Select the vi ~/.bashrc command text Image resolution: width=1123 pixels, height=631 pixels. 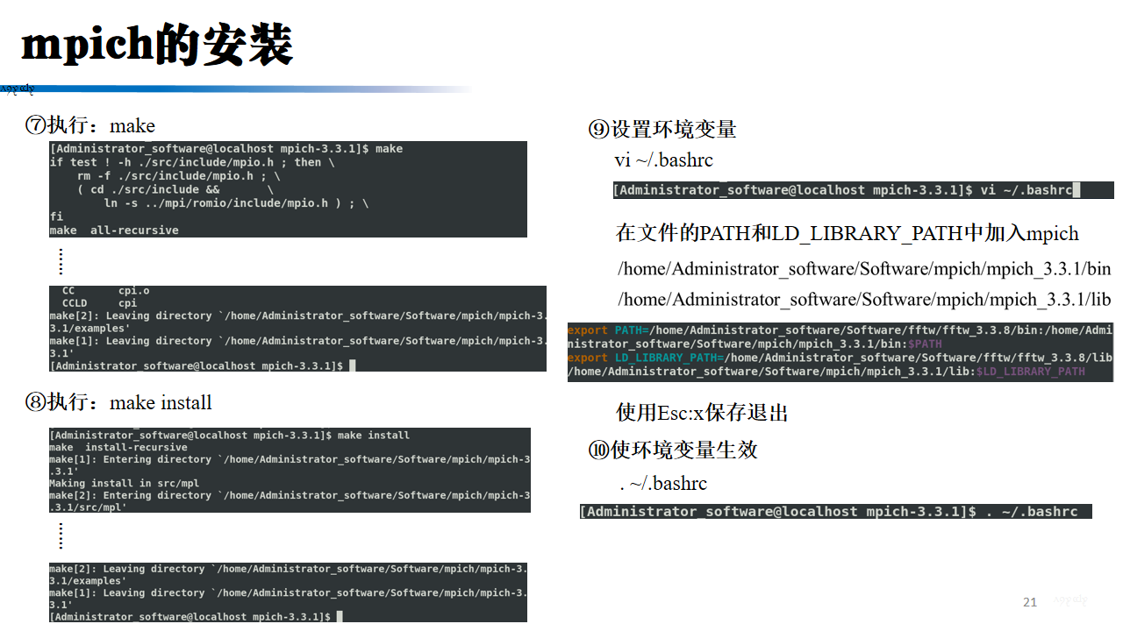(665, 160)
